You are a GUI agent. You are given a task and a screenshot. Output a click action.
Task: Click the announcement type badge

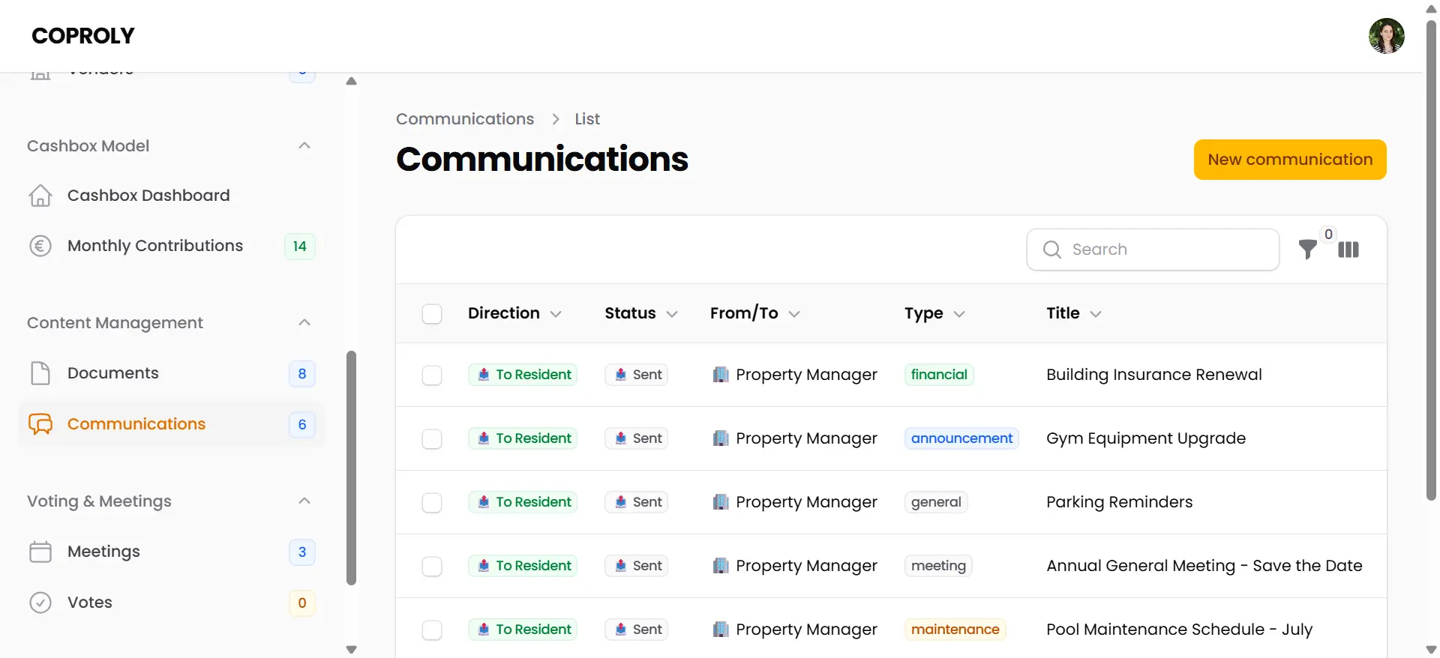coord(961,438)
